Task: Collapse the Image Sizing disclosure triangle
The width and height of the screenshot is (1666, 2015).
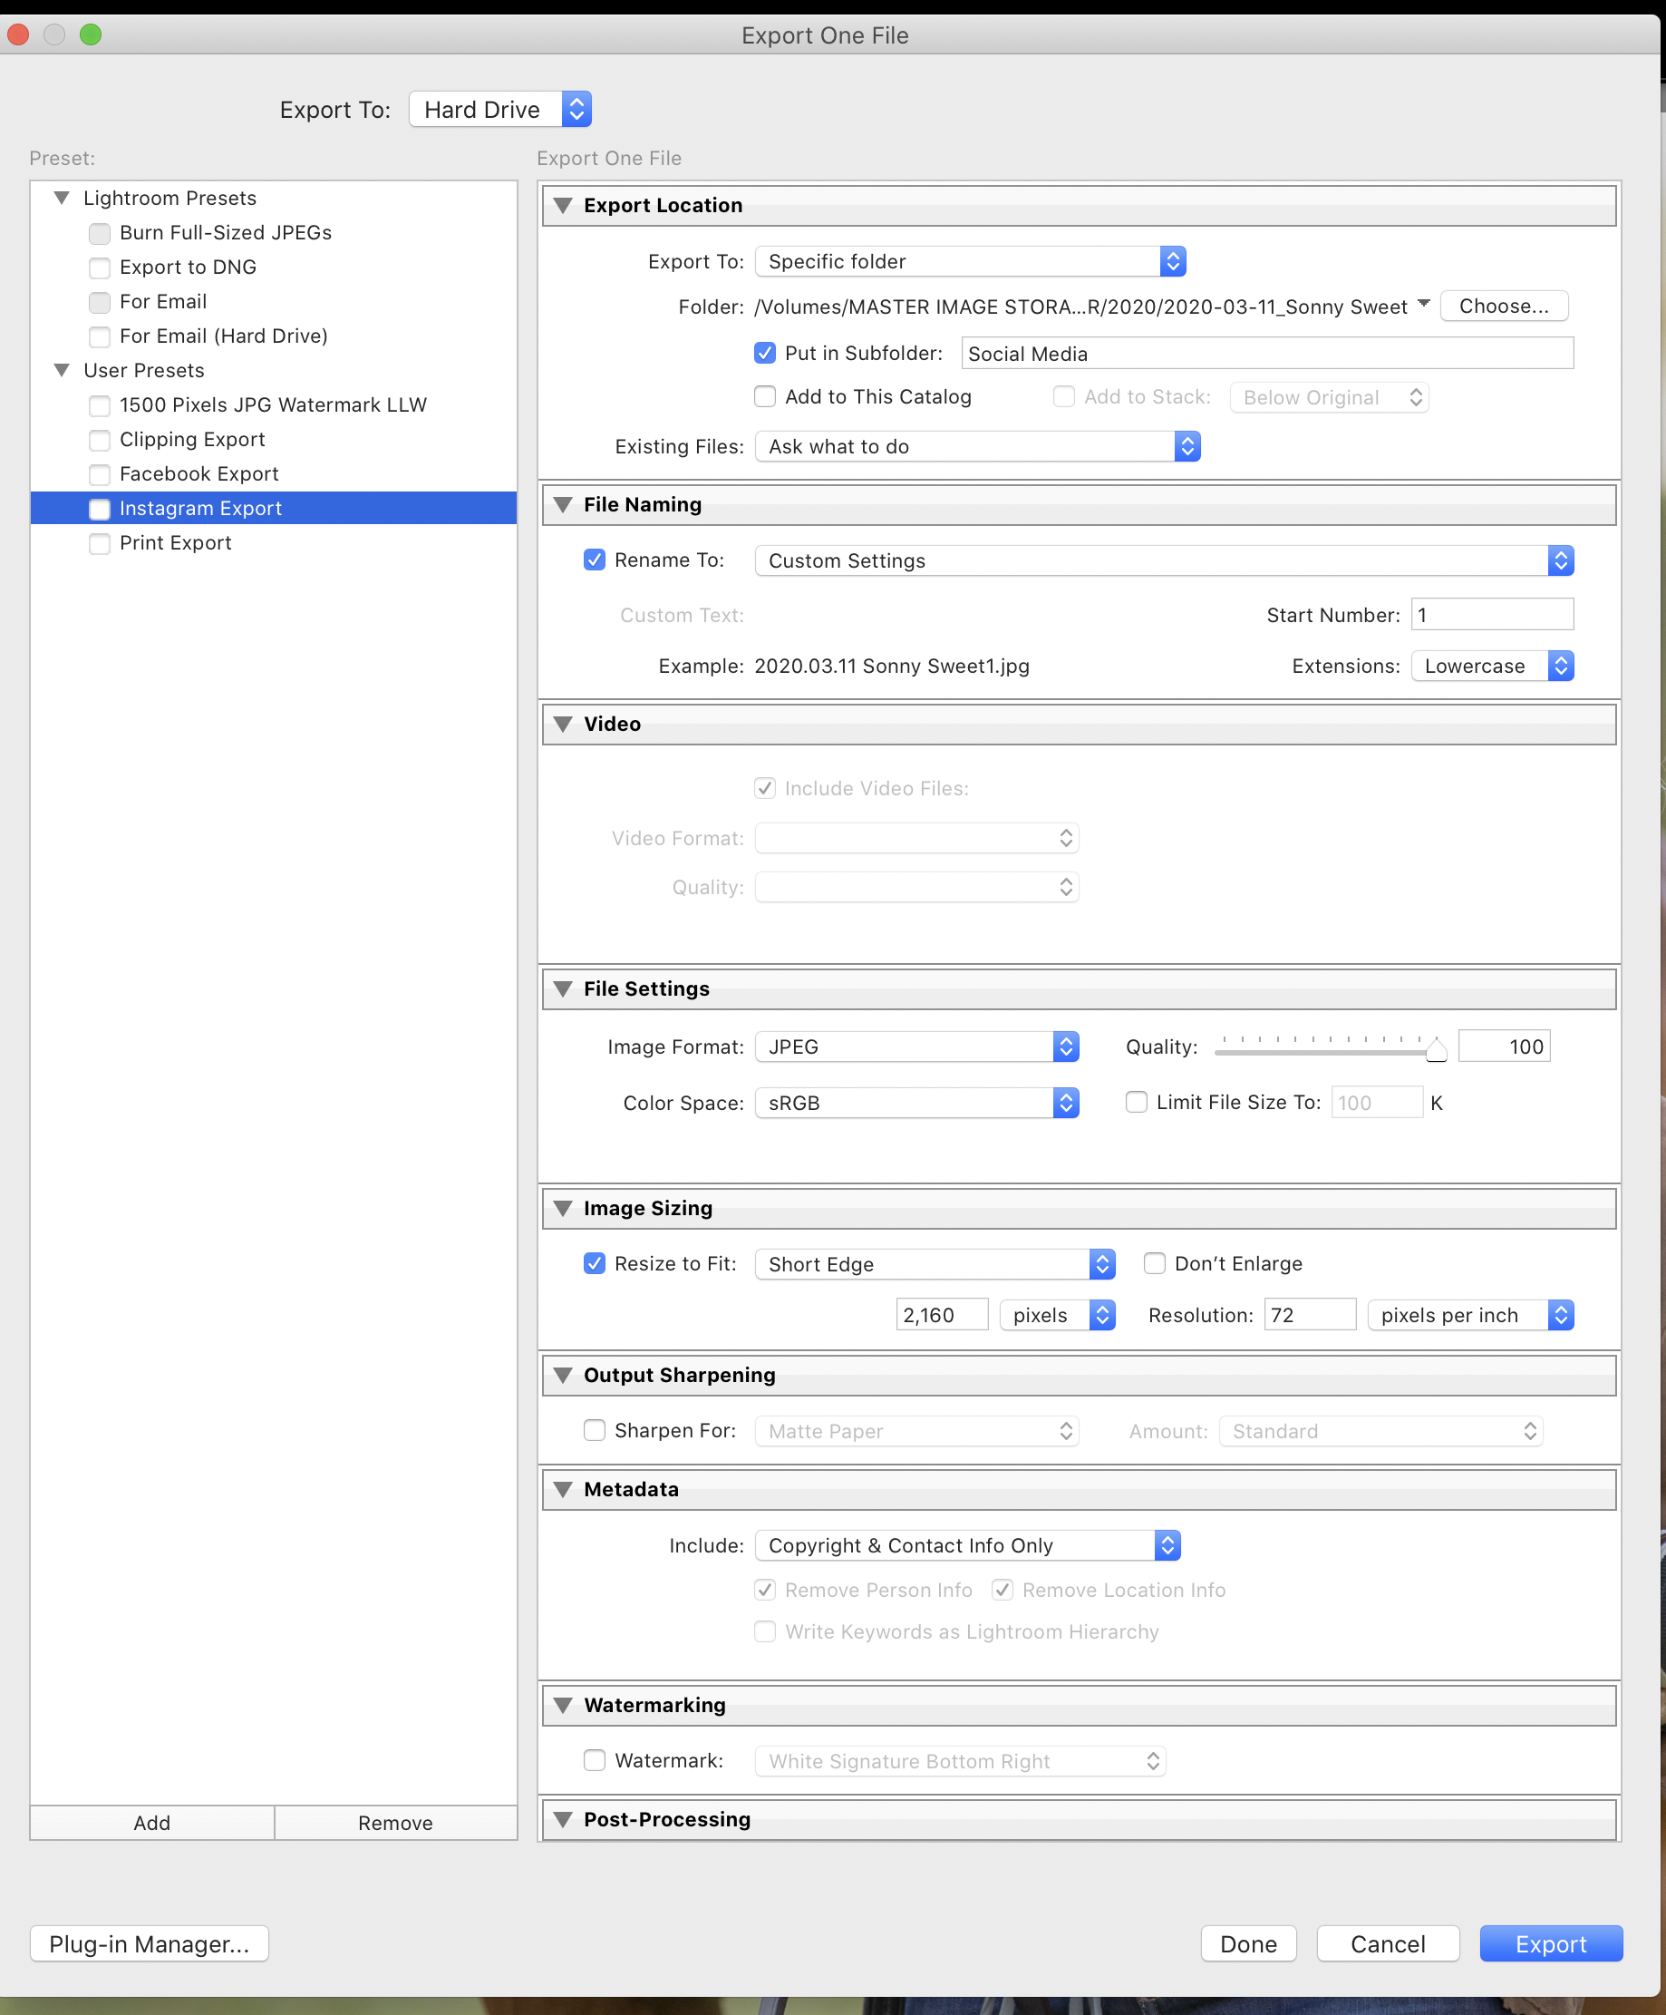Action: [x=563, y=1208]
